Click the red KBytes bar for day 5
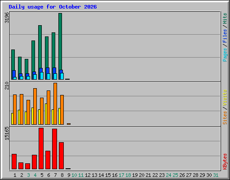Screen dimensions: 230x180 click(41, 148)
